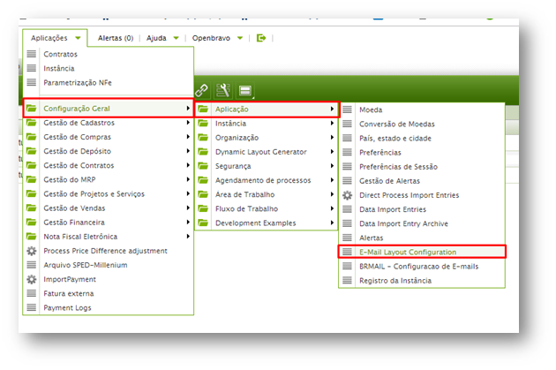Viewport: 556px width, 370px height.
Task: Click gear icon beside Direct Process Import Entries
Action: point(347,195)
